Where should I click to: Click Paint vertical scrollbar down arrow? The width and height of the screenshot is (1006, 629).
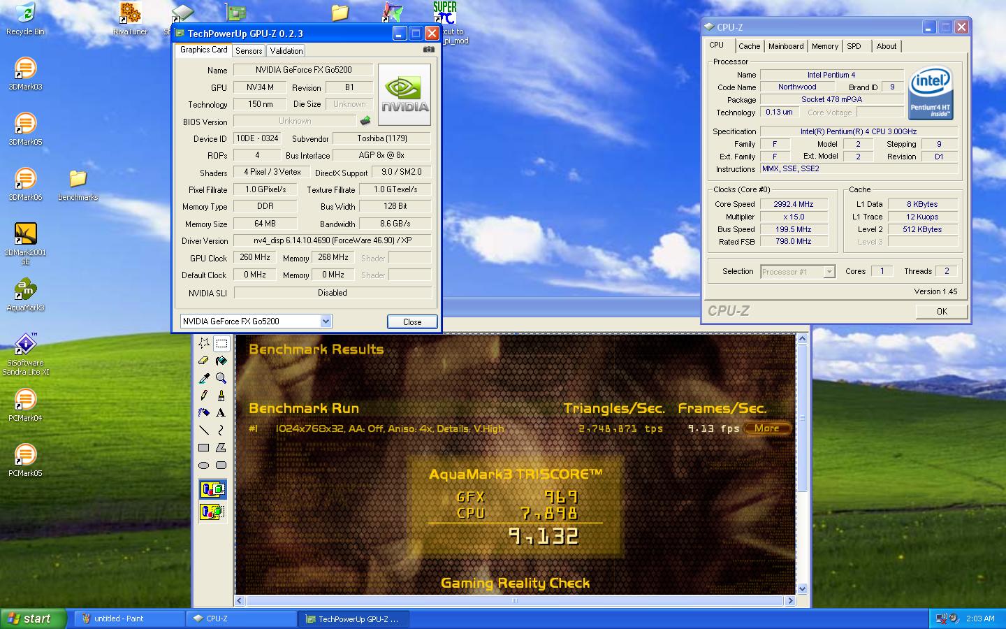(802, 589)
